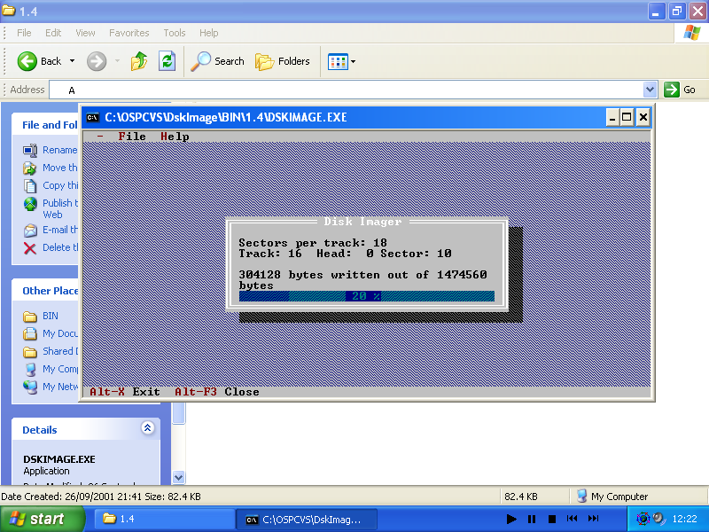Open the Views dropdown in toolbar

tap(341, 61)
